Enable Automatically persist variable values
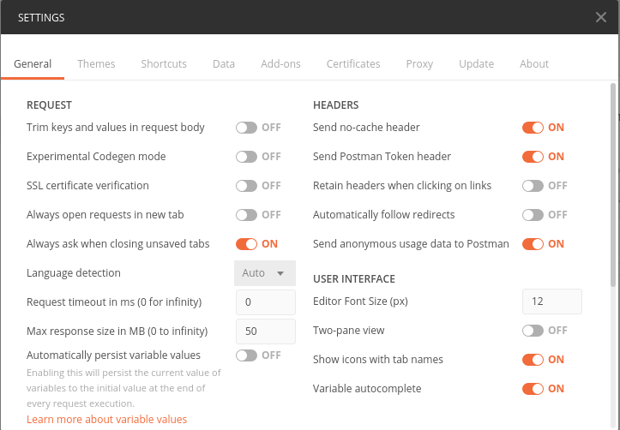 246,355
